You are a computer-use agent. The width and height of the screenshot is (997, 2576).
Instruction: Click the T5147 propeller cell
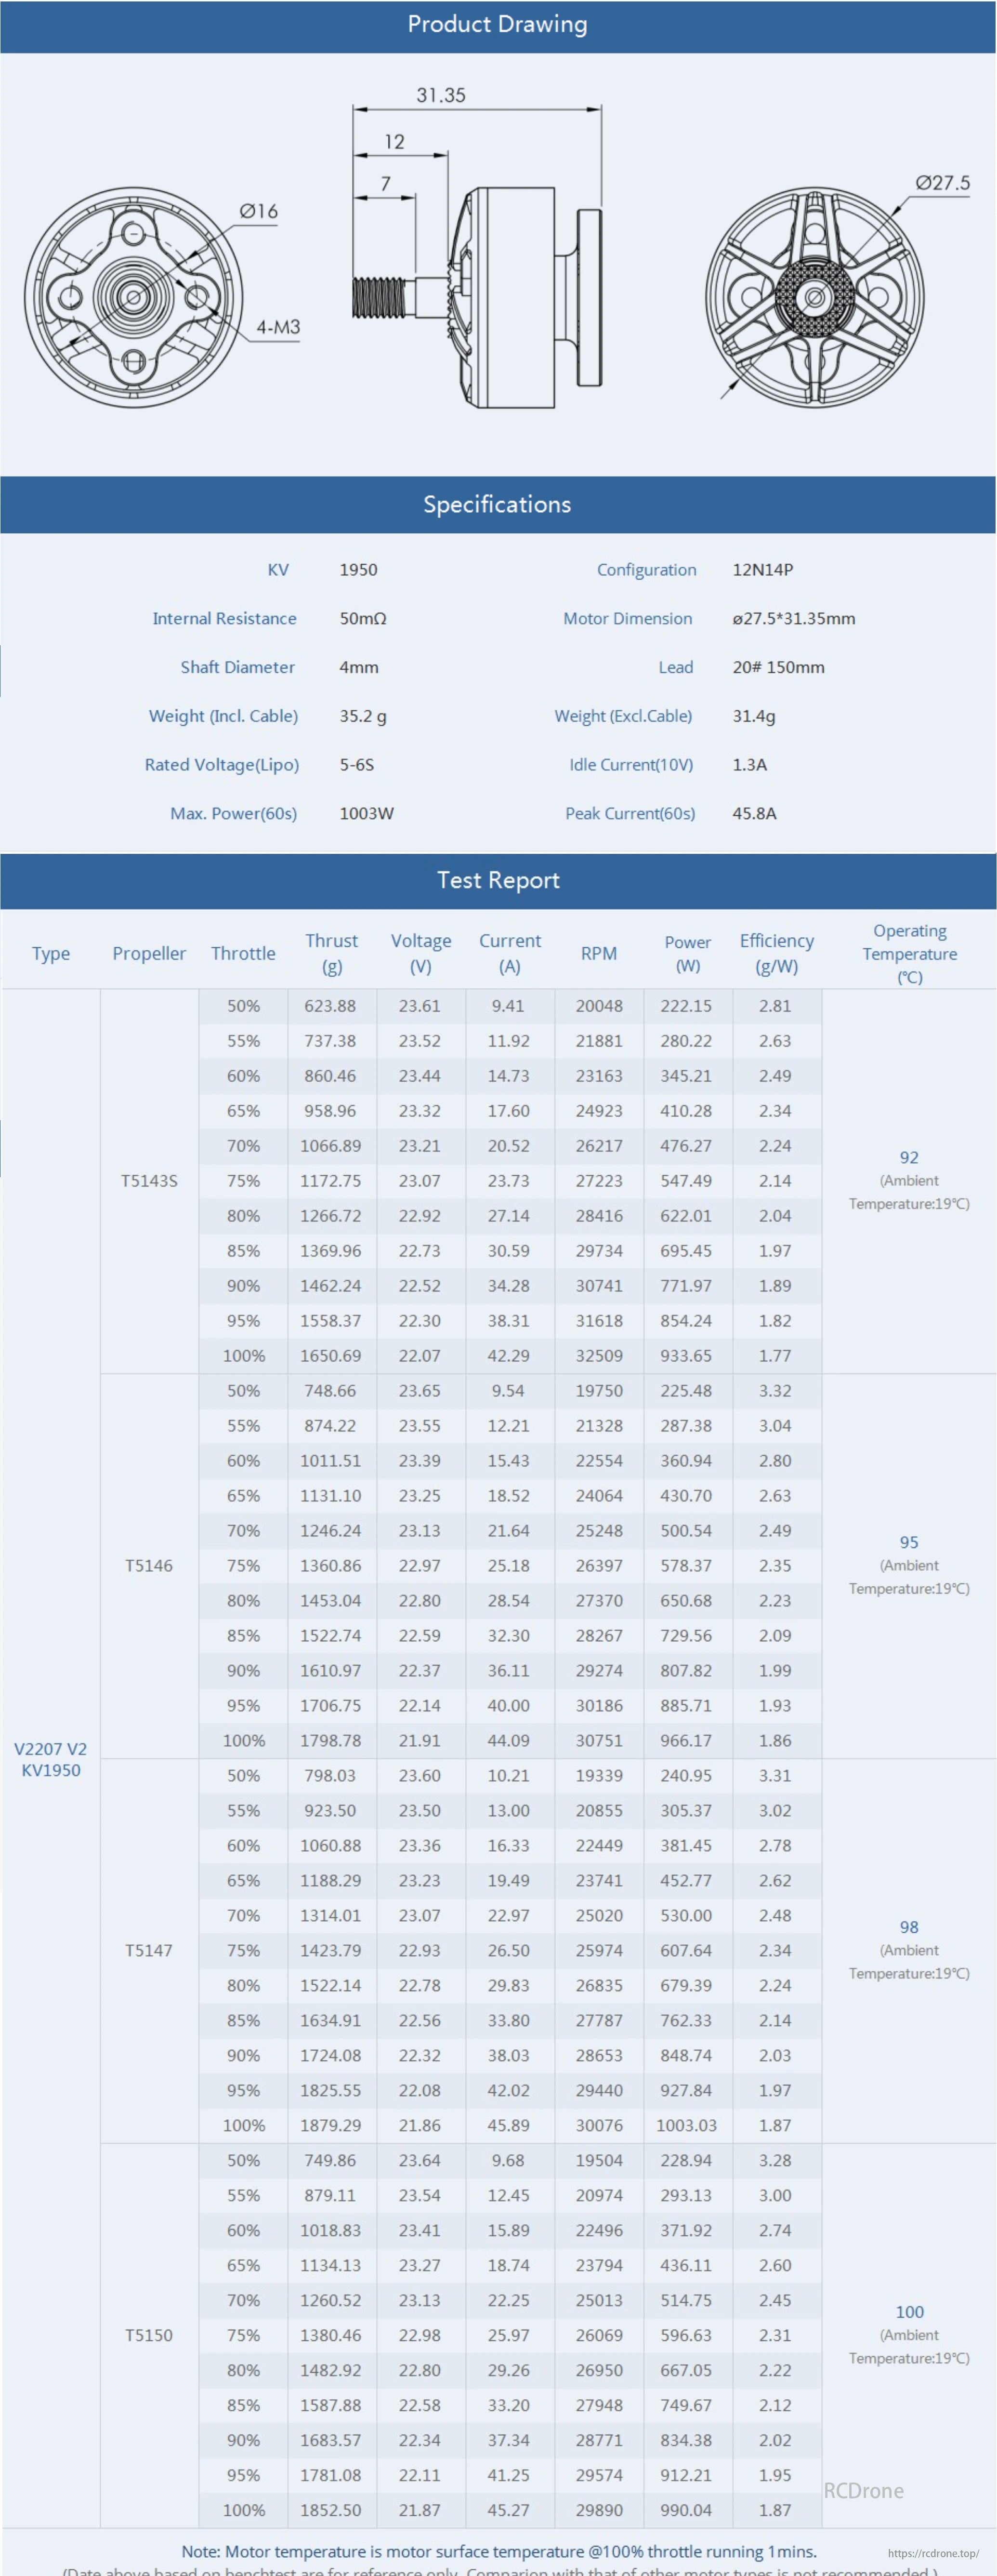(x=149, y=1950)
